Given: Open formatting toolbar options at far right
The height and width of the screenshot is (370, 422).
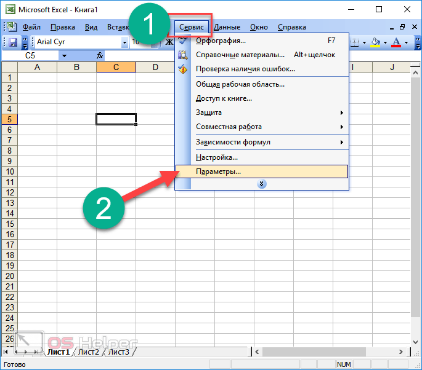Looking at the screenshot, I should tap(418, 42).
